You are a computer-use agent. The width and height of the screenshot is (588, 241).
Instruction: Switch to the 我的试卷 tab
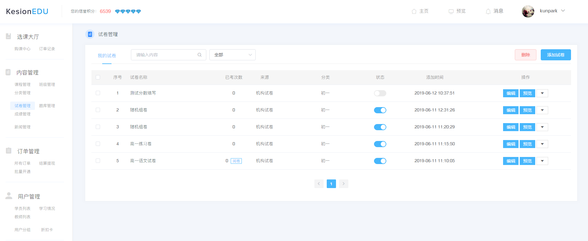tap(107, 56)
